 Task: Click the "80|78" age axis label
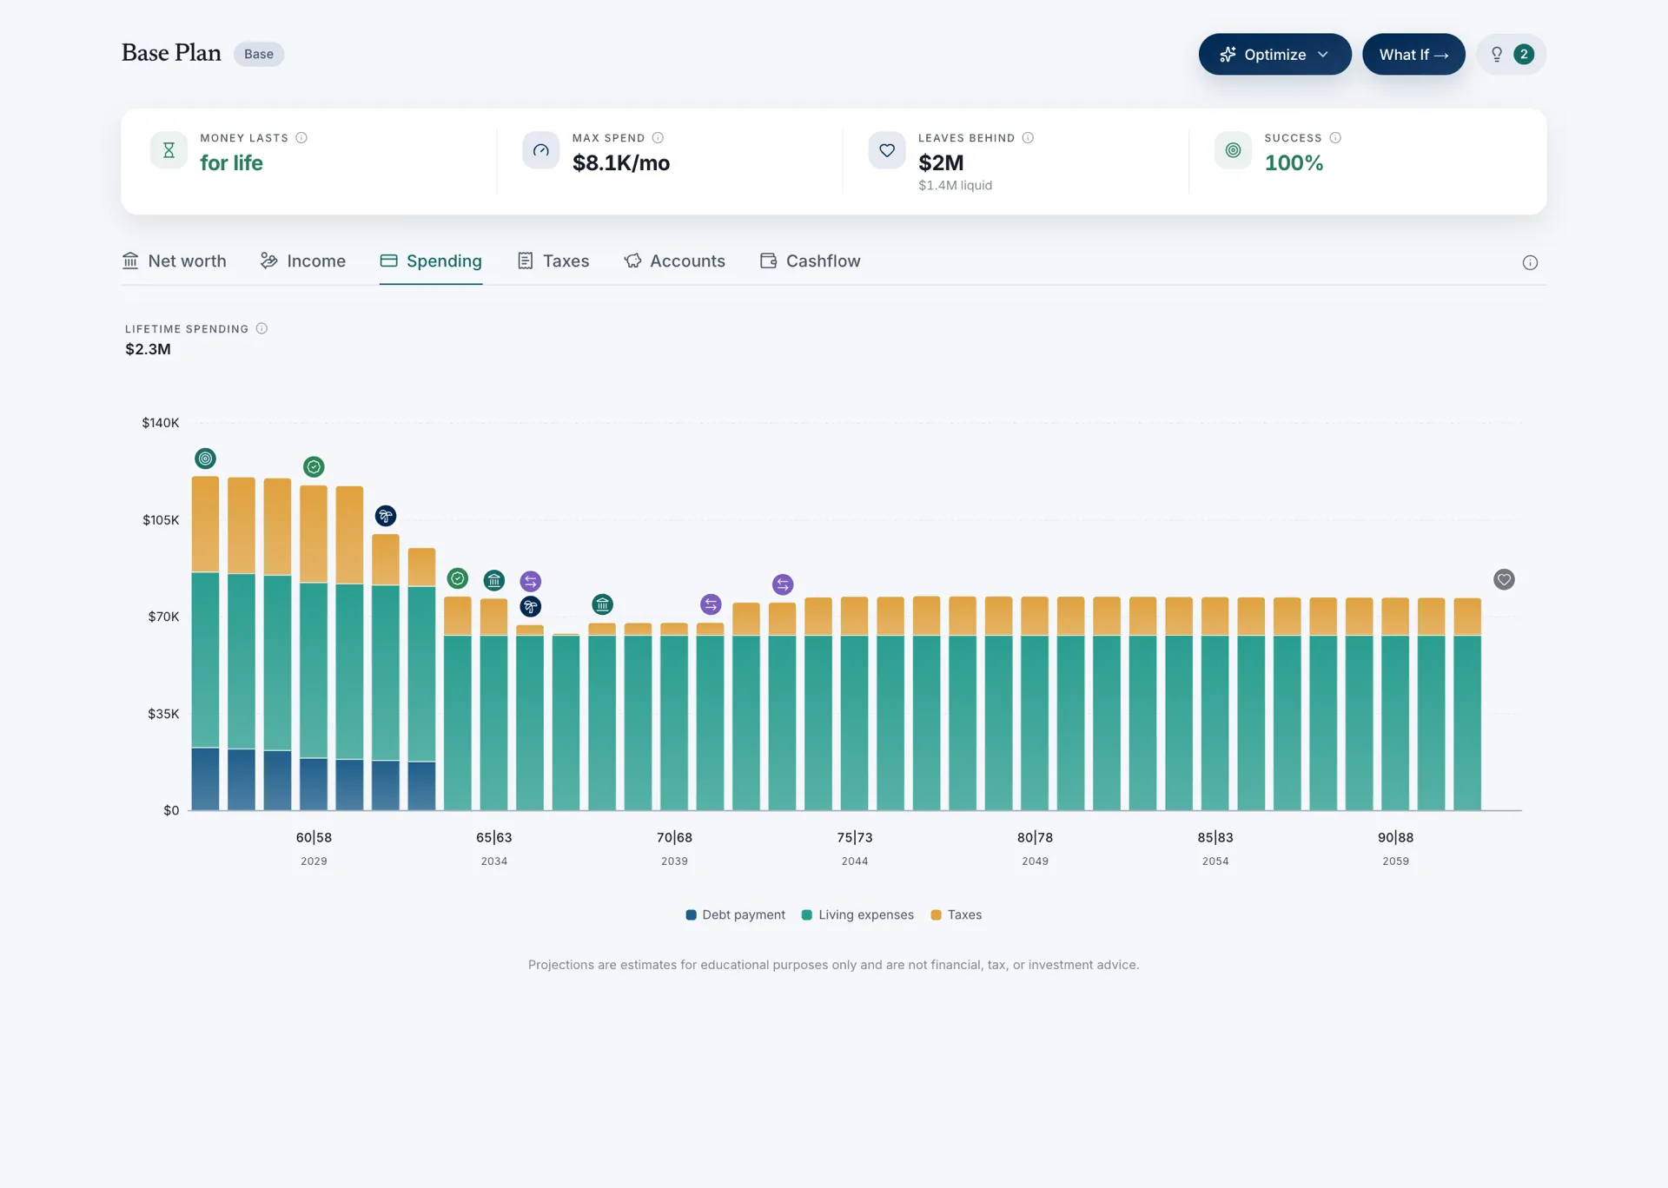(1035, 837)
